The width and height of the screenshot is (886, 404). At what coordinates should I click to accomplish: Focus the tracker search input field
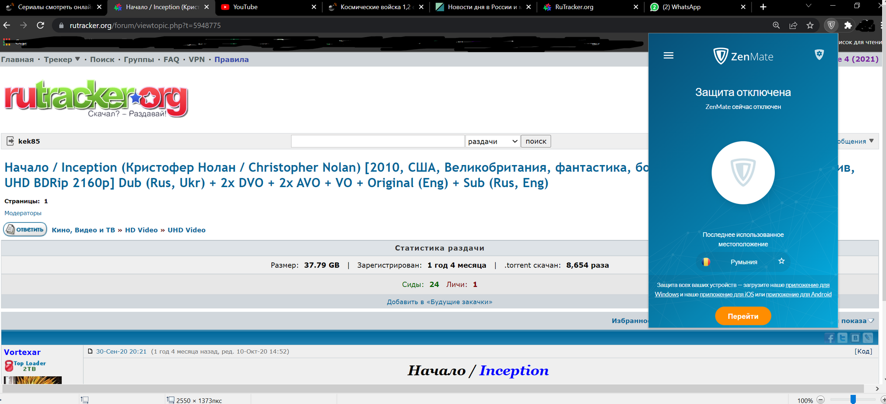pyautogui.click(x=378, y=141)
